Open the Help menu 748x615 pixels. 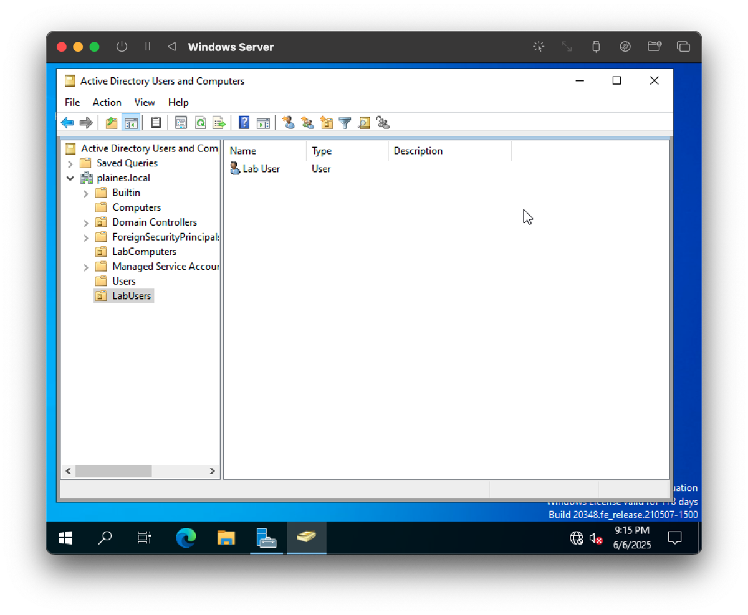(x=178, y=102)
